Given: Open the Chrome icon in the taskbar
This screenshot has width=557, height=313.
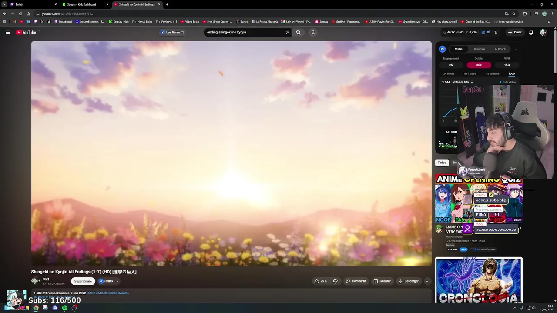Looking at the screenshot, I should coord(36,308).
